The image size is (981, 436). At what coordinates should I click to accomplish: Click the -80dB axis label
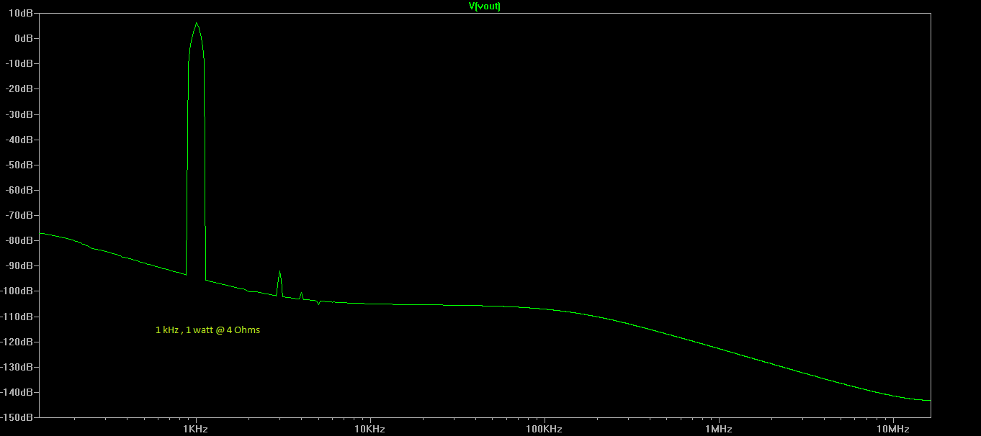21,240
